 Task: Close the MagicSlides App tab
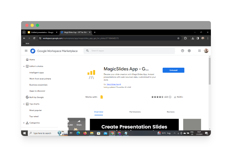pos(90,32)
